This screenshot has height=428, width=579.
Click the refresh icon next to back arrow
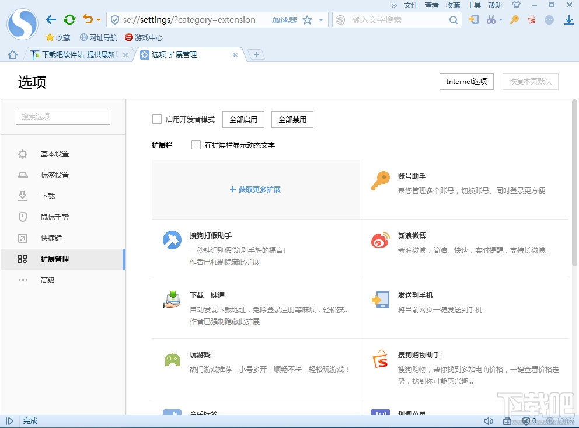click(x=69, y=19)
